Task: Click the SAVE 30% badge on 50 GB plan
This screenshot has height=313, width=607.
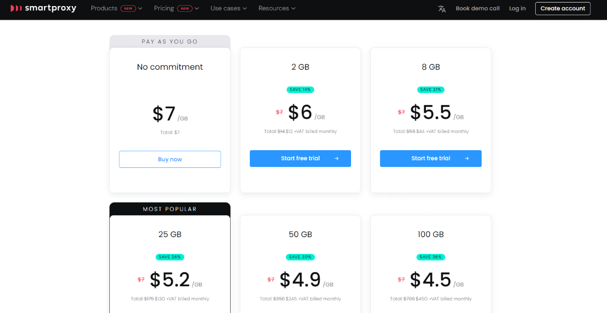Action: coord(300,257)
